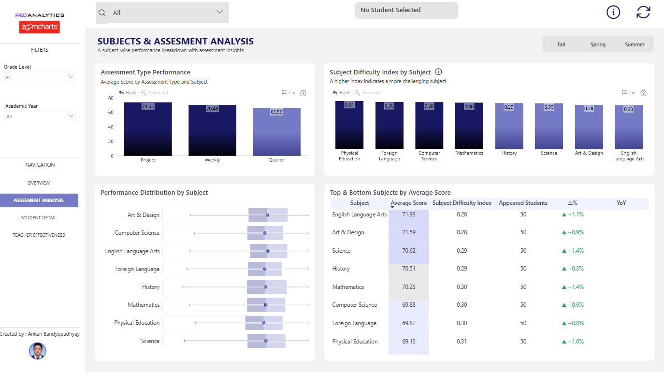Click the Art & Design table row name
This screenshot has width=664, height=372.
pyautogui.click(x=348, y=232)
